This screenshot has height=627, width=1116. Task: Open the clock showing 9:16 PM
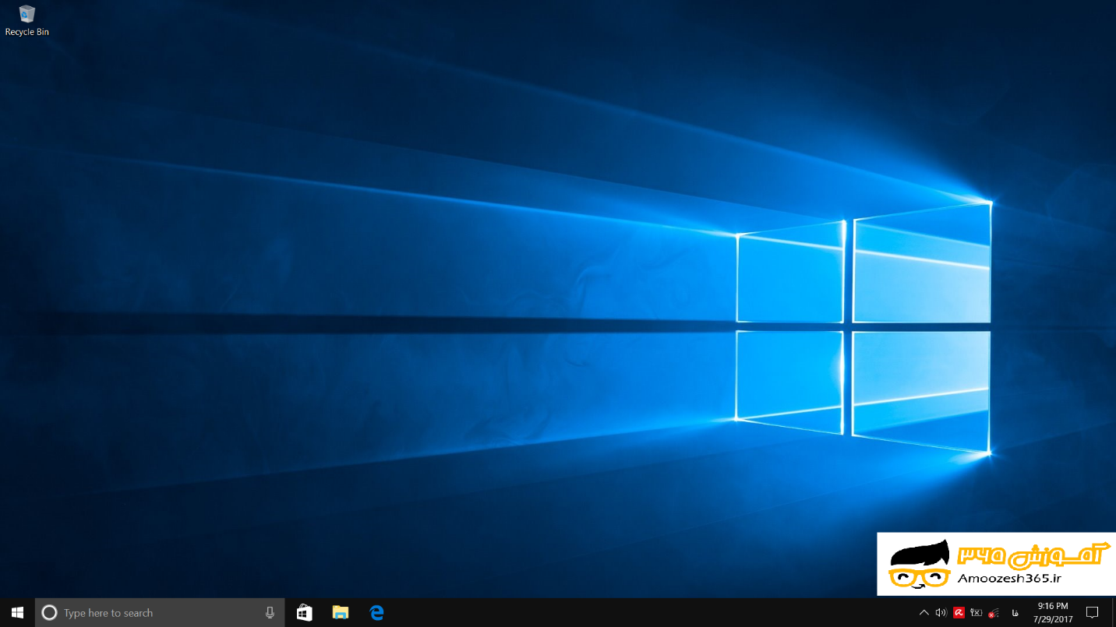click(x=1053, y=613)
